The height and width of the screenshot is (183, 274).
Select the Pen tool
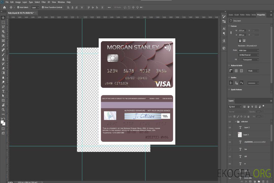[x=3, y=87]
